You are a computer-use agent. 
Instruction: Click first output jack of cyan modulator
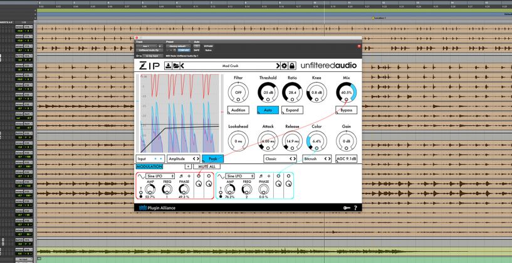click(x=278, y=176)
